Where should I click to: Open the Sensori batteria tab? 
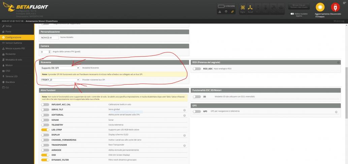click(17, 43)
